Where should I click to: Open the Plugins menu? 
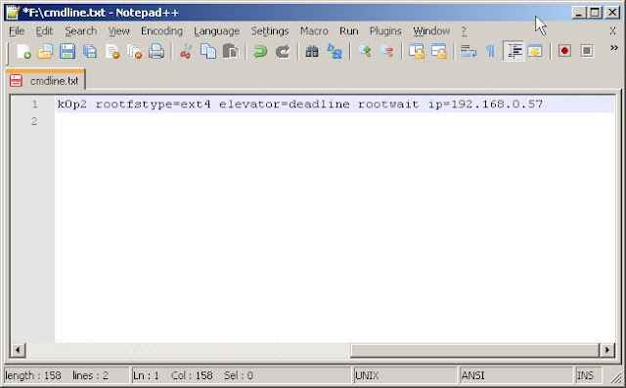(385, 31)
